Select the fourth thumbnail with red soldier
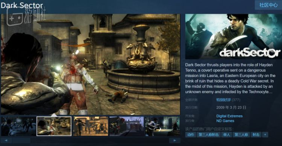 point(127,126)
